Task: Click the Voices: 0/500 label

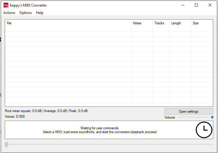Action: 15,117
